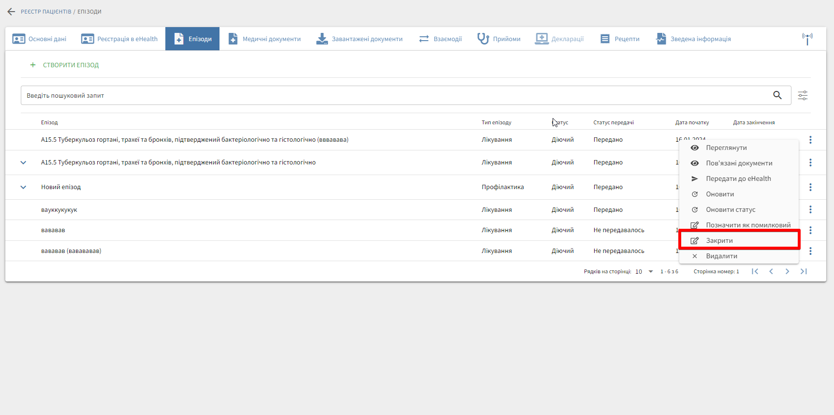The image size is (834, 415).
Task: Click the broadcast antenna icon
Action: point(807,39)
